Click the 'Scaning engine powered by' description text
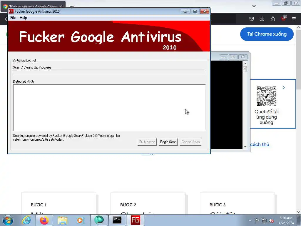The image size is (301, 226). (x=66, y=138)
